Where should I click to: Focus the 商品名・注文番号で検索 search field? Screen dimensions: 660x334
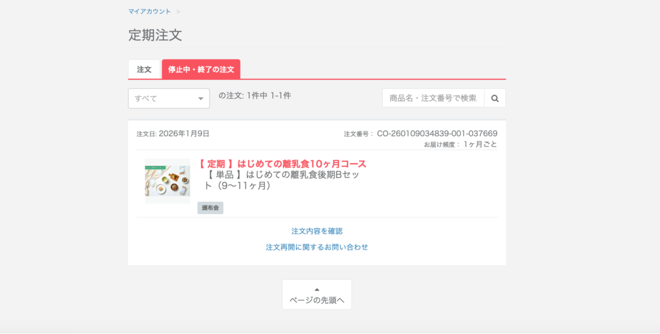pos(433,99)
